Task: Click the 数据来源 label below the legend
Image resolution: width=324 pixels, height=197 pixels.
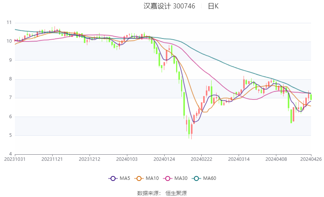Action: [148, 193]
